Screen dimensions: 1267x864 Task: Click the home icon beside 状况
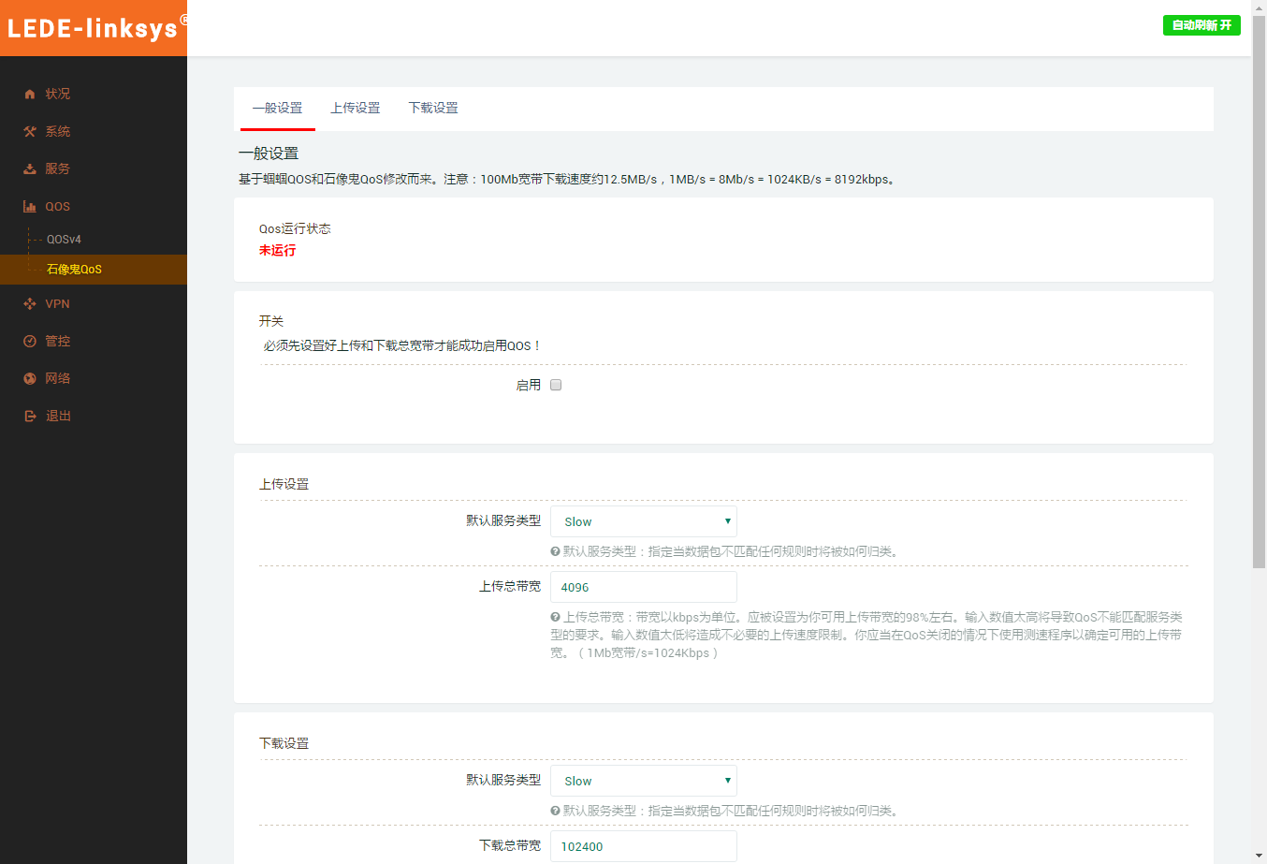(30, 94)
